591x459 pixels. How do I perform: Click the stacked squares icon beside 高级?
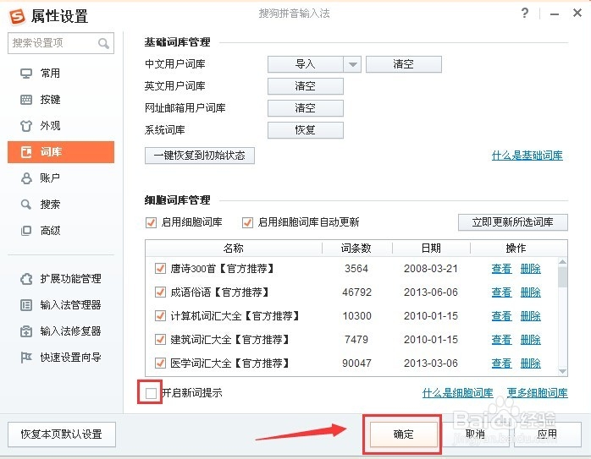[26, 231]
